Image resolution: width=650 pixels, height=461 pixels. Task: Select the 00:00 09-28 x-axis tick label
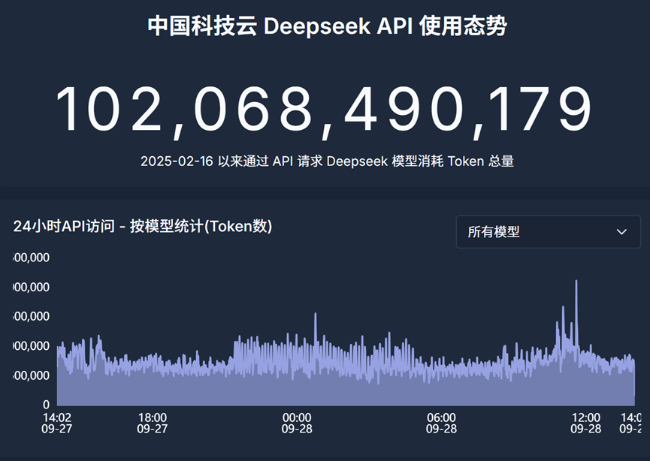pyautogui.click(x=297, y=423)
